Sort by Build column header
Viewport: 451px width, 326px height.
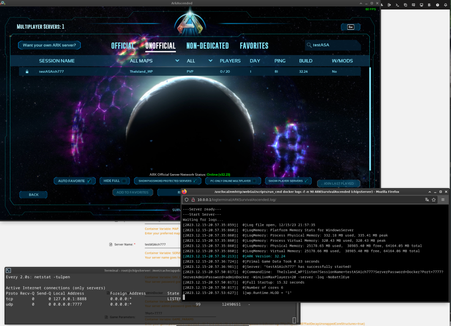click(x=305, y=61)
